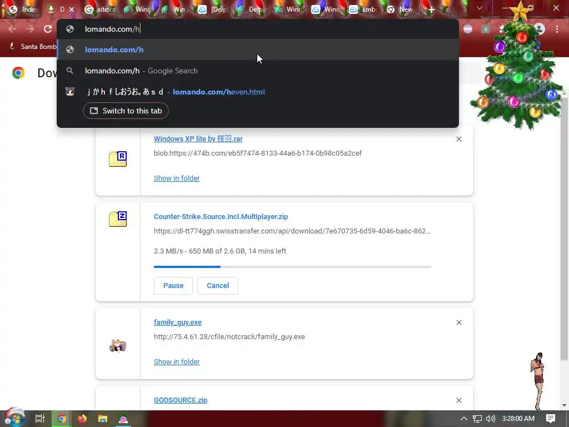Open Task View from the taskbar

(x=40, y=419)
